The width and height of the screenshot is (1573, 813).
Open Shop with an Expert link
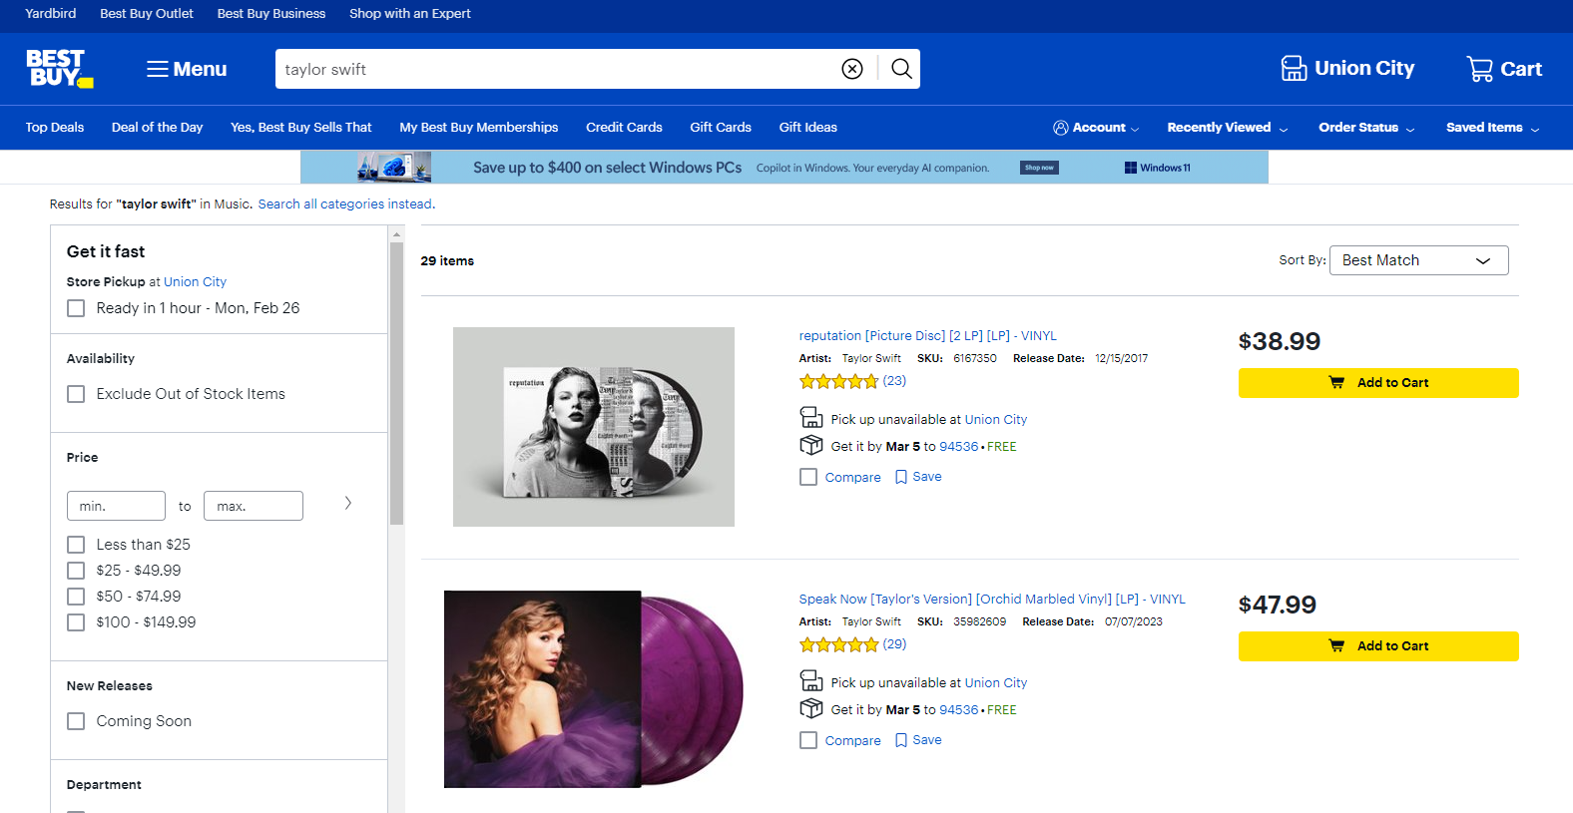tap(410, 14)
